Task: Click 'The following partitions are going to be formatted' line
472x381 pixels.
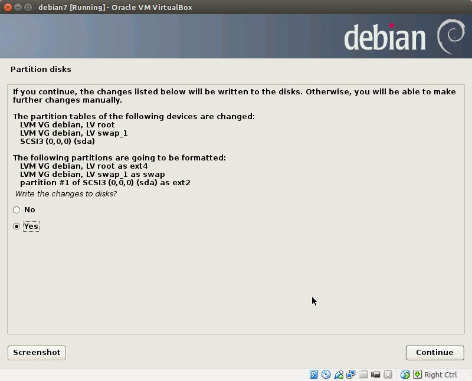Action: point(119,157)
